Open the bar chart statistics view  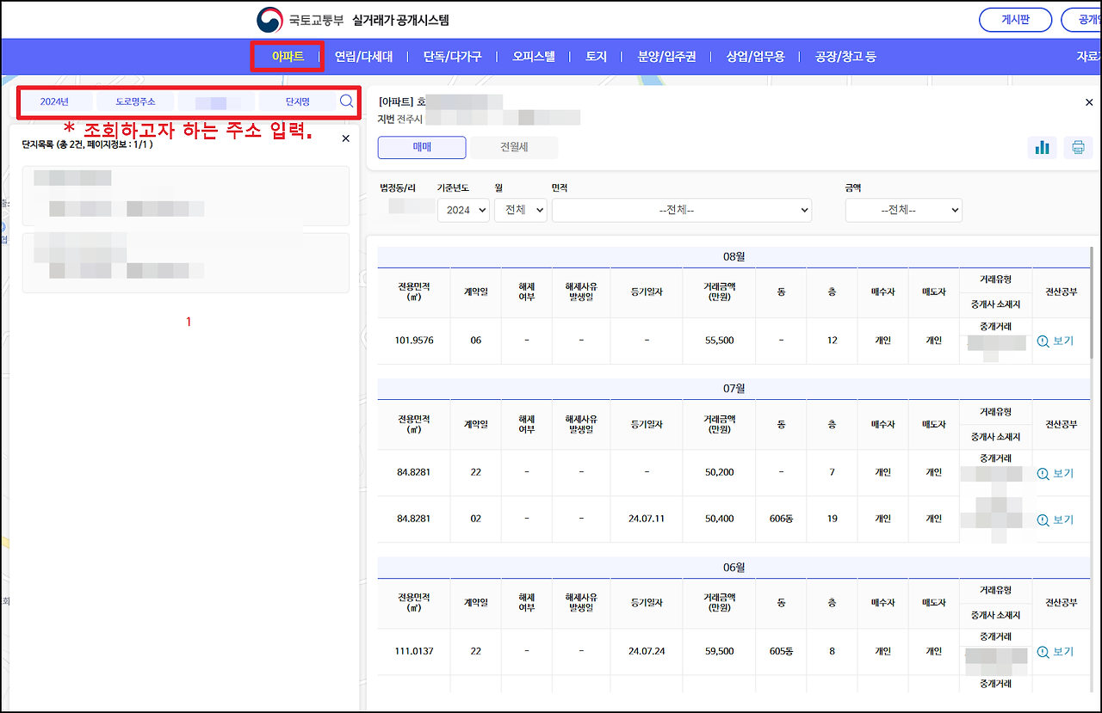[x=1043, y=147]
